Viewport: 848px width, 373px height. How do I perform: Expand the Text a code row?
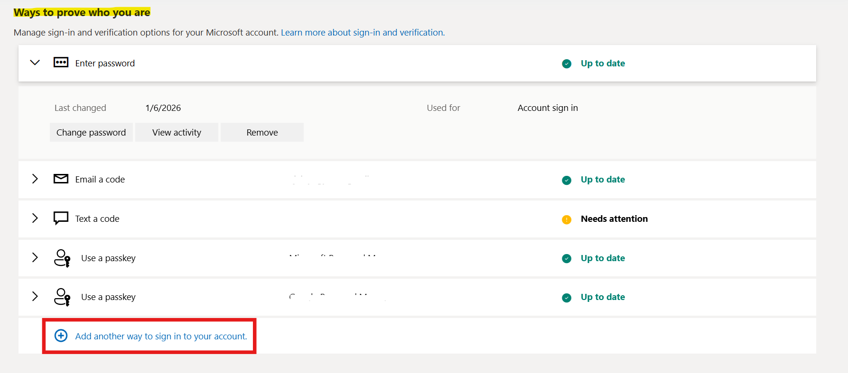[35, 218]
